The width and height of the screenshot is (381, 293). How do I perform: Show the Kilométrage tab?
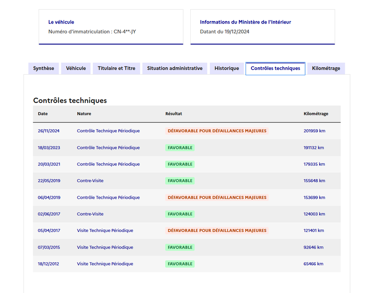point(326,68)
